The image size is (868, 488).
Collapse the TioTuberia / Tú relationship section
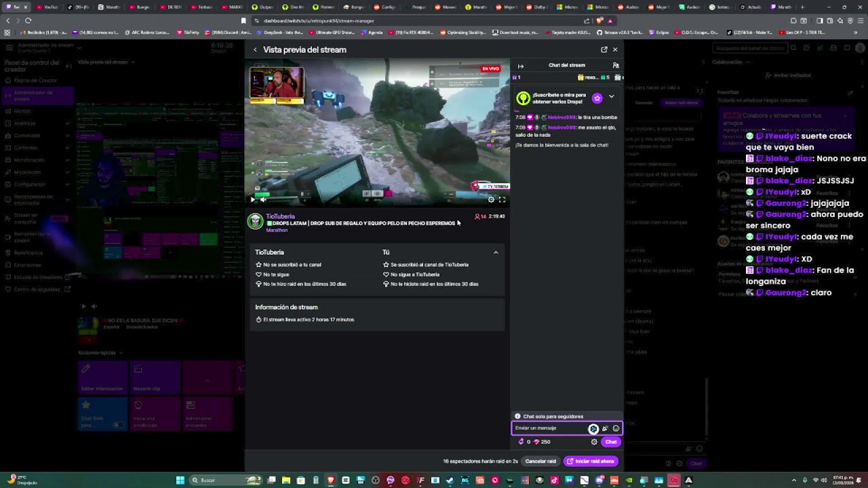coord(496,252)
